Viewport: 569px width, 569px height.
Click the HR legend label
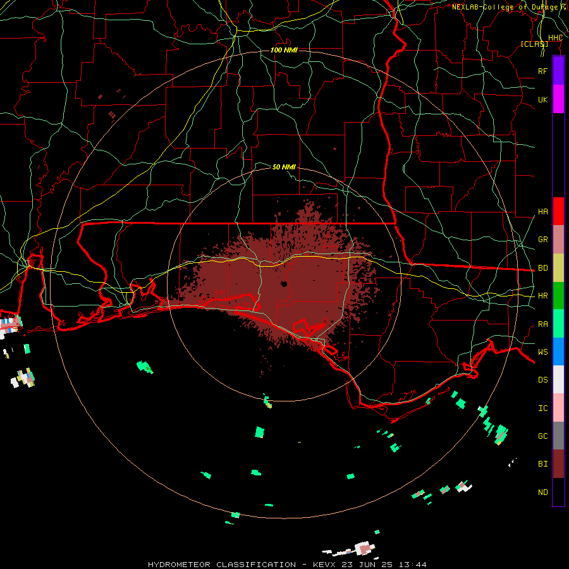click(x=542, y=296)
